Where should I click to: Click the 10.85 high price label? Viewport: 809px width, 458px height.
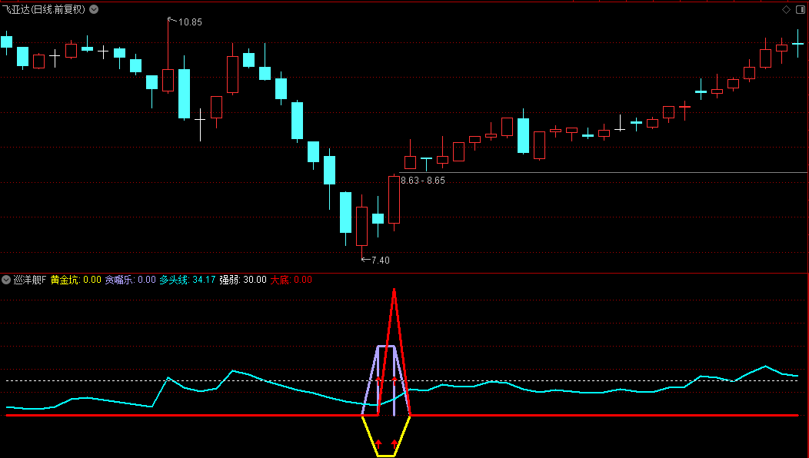190,22
